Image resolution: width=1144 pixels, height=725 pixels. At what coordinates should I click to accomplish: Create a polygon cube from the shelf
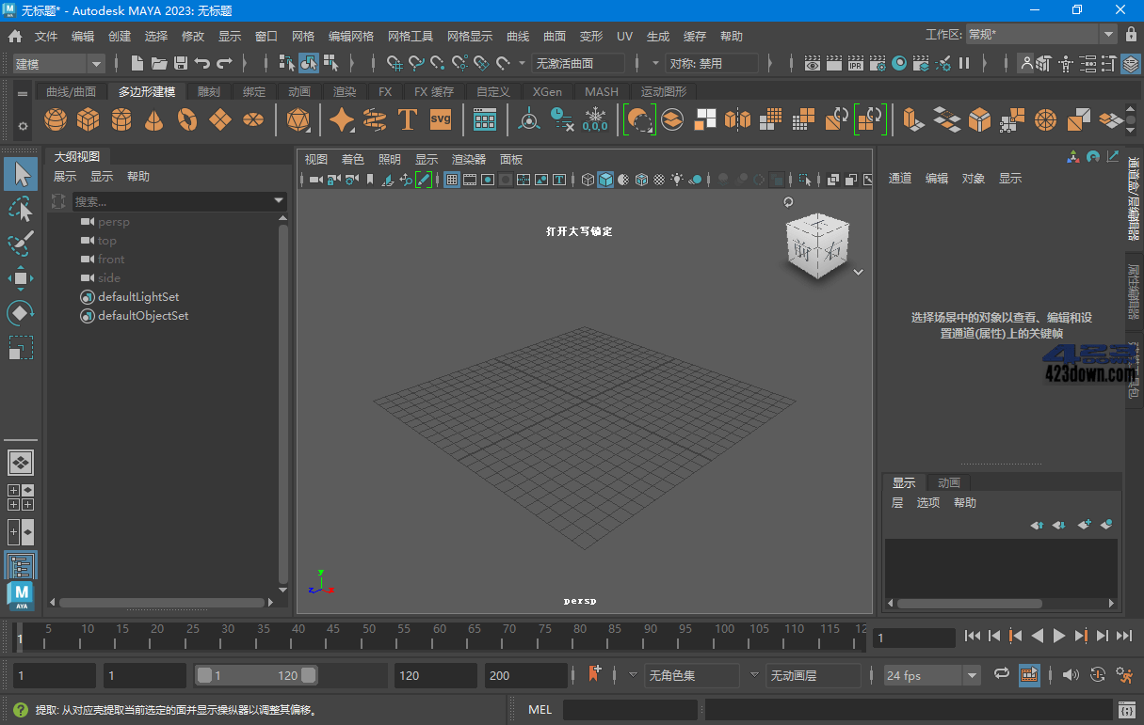click(88, 119)
